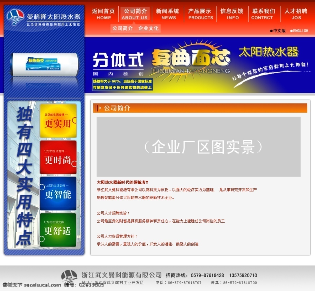The image size is (315, 291).
Task: Click the 曼科隆太阳热水器 brand title
Action: pos(54,17)
